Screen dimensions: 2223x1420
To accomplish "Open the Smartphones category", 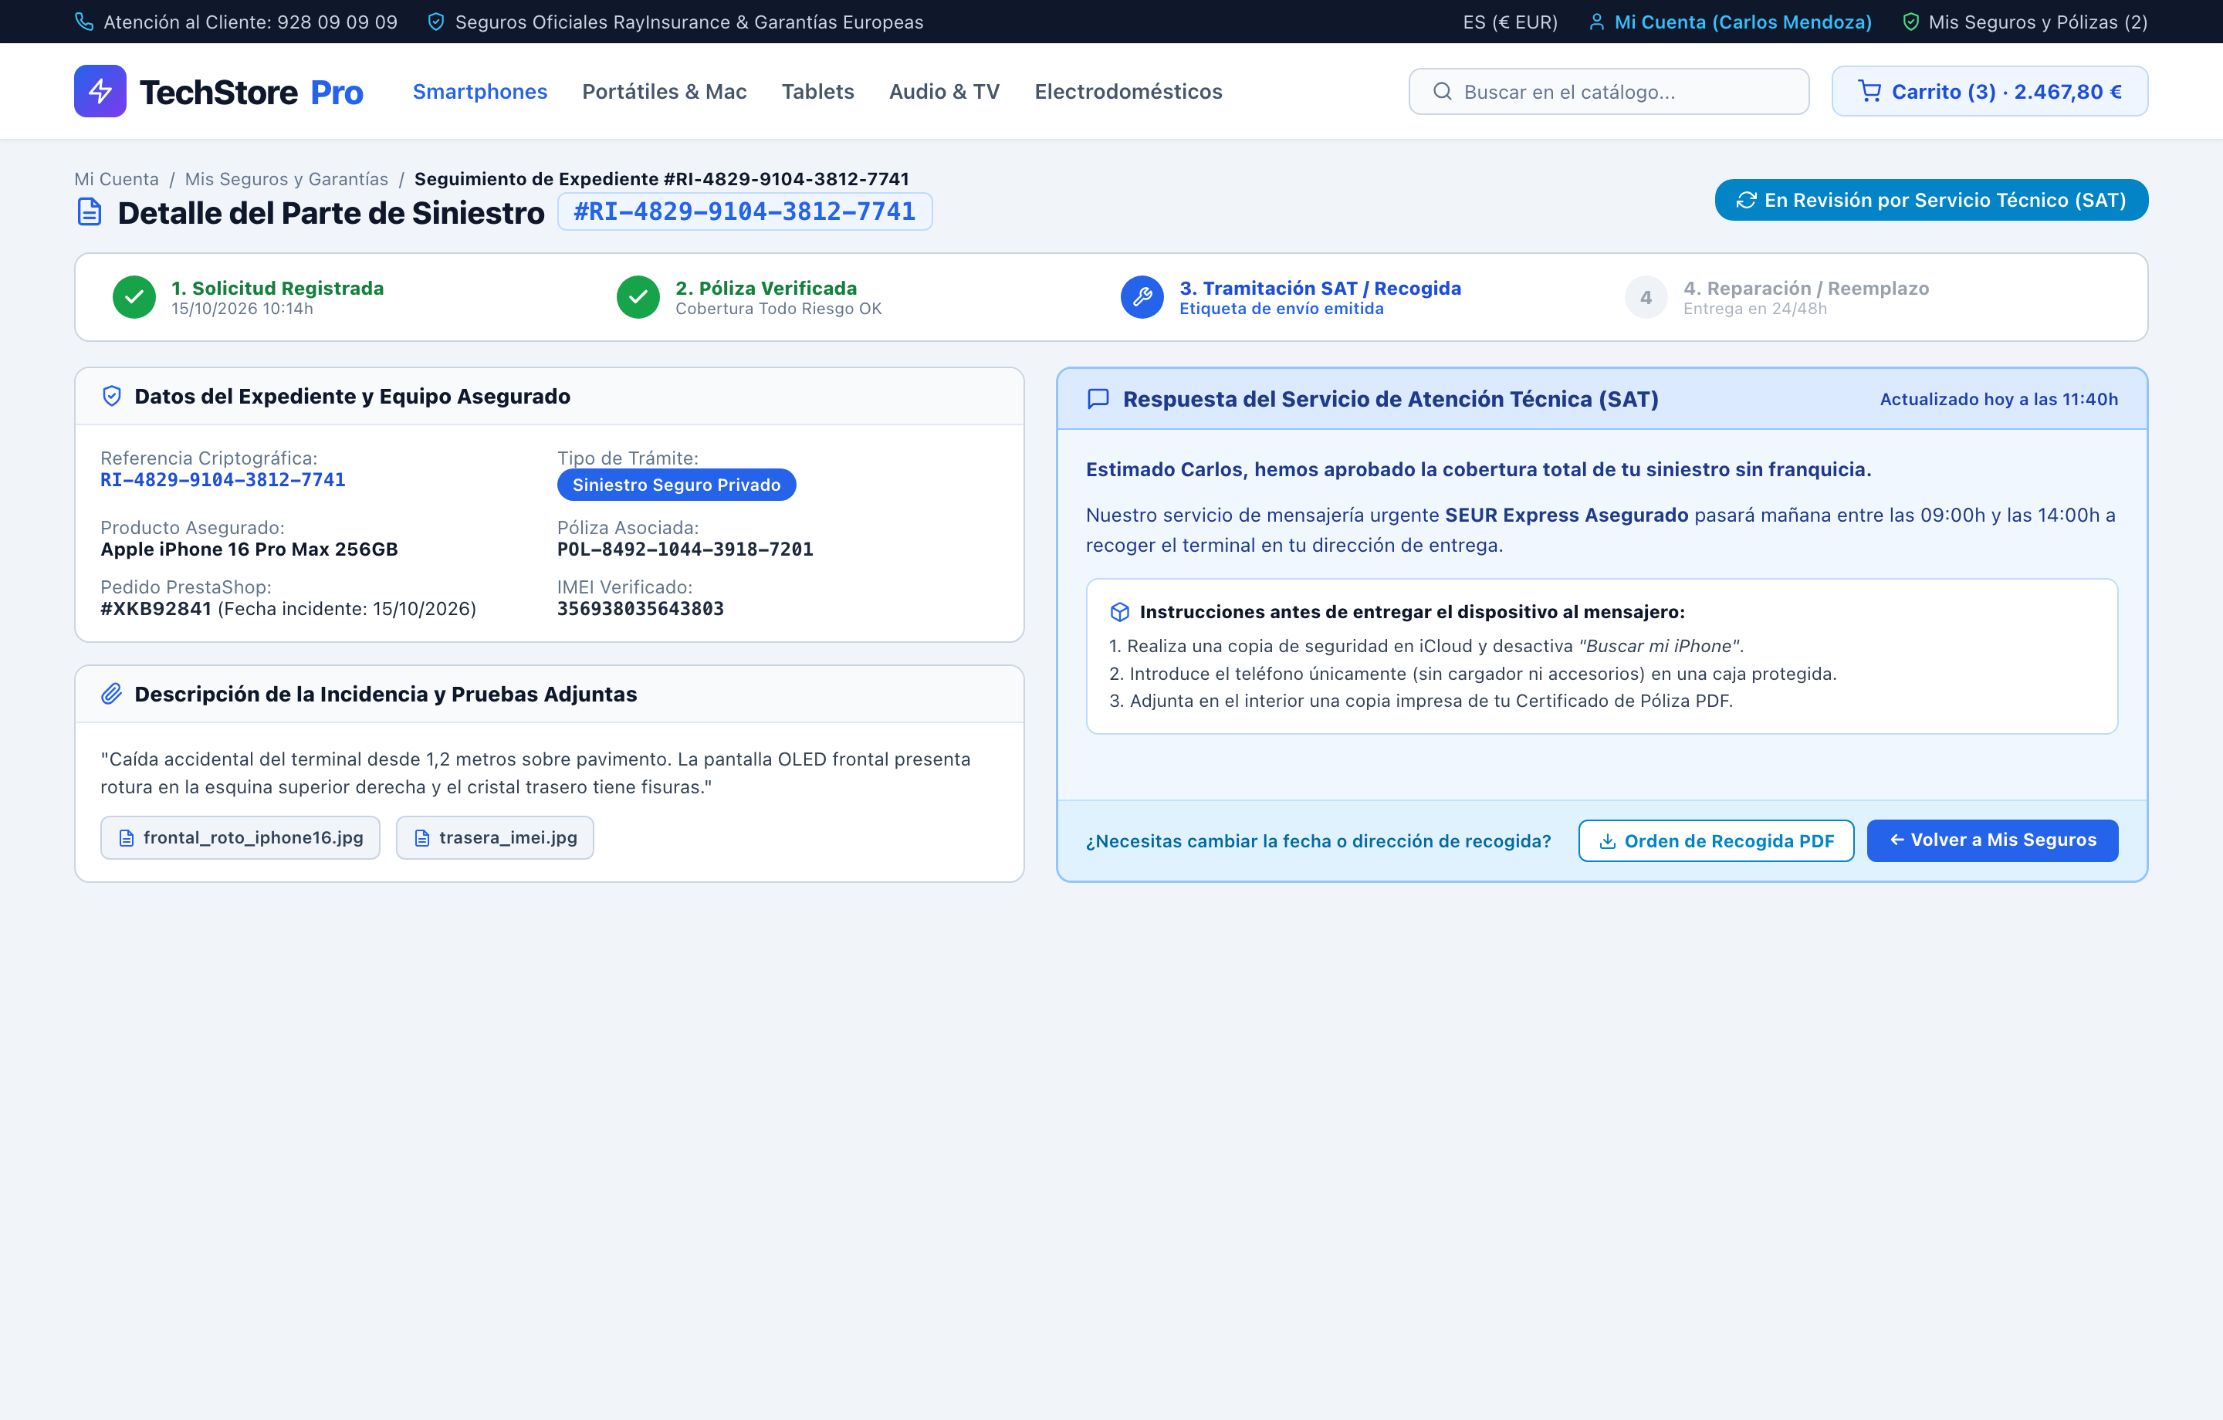I will [x=480, y=91].
